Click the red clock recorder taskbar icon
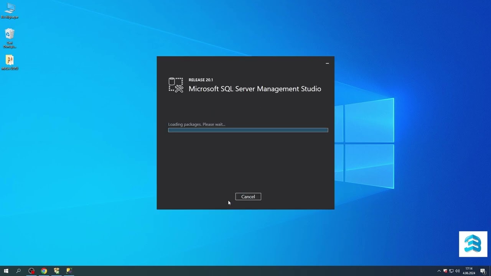 coord(31,271)
